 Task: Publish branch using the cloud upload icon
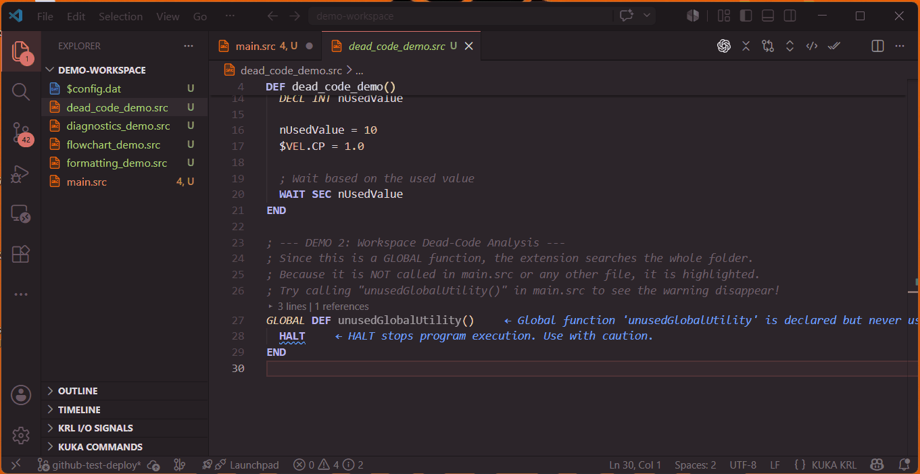pyautogui.click(x=153, y=465)
